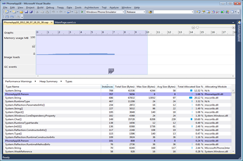
Task: Click the Extension Manager toolbar icon
Action: (x=227, y=12)
